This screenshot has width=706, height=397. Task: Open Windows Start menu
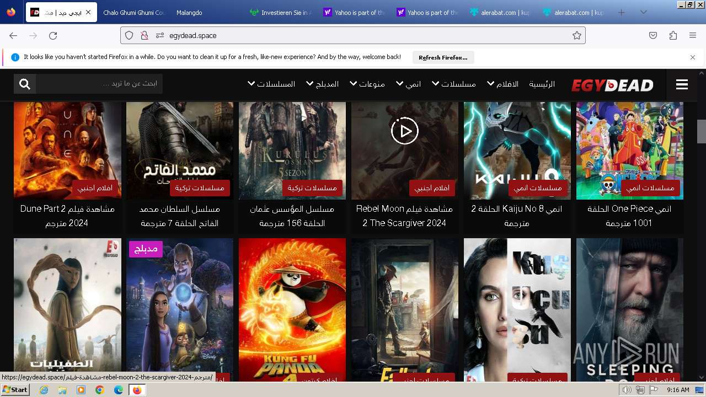point(15,390)
